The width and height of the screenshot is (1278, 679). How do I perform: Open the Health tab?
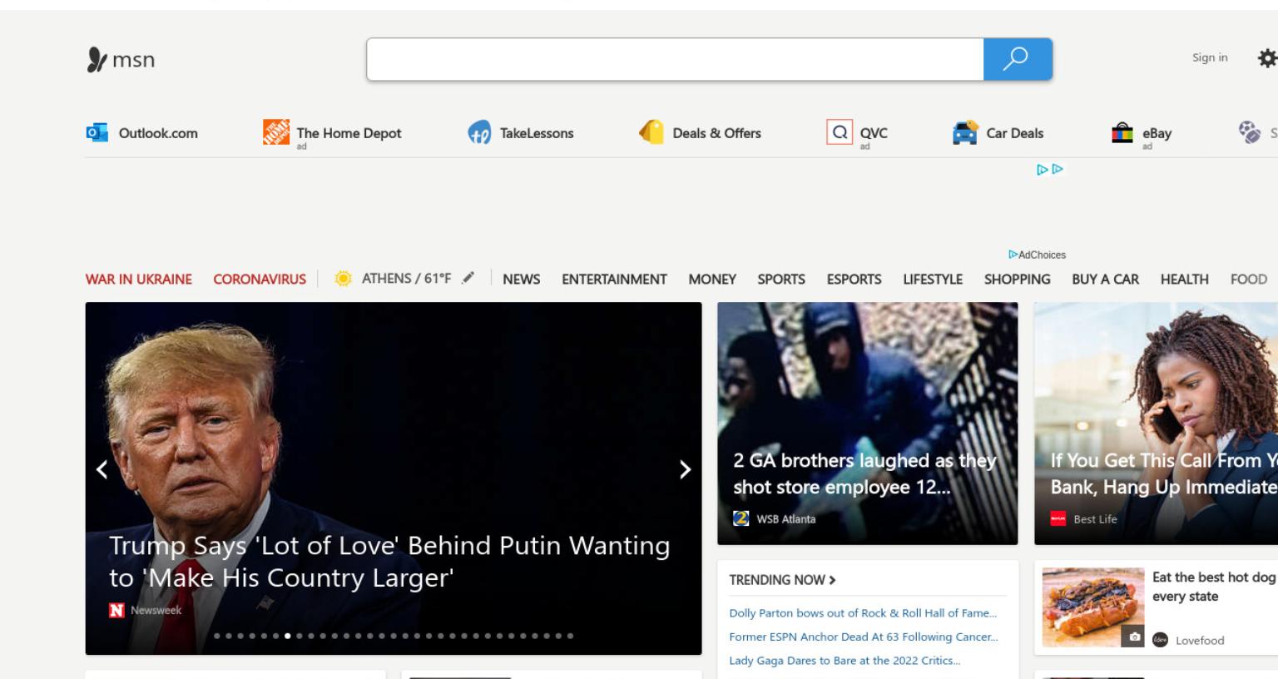point(1185,280)
